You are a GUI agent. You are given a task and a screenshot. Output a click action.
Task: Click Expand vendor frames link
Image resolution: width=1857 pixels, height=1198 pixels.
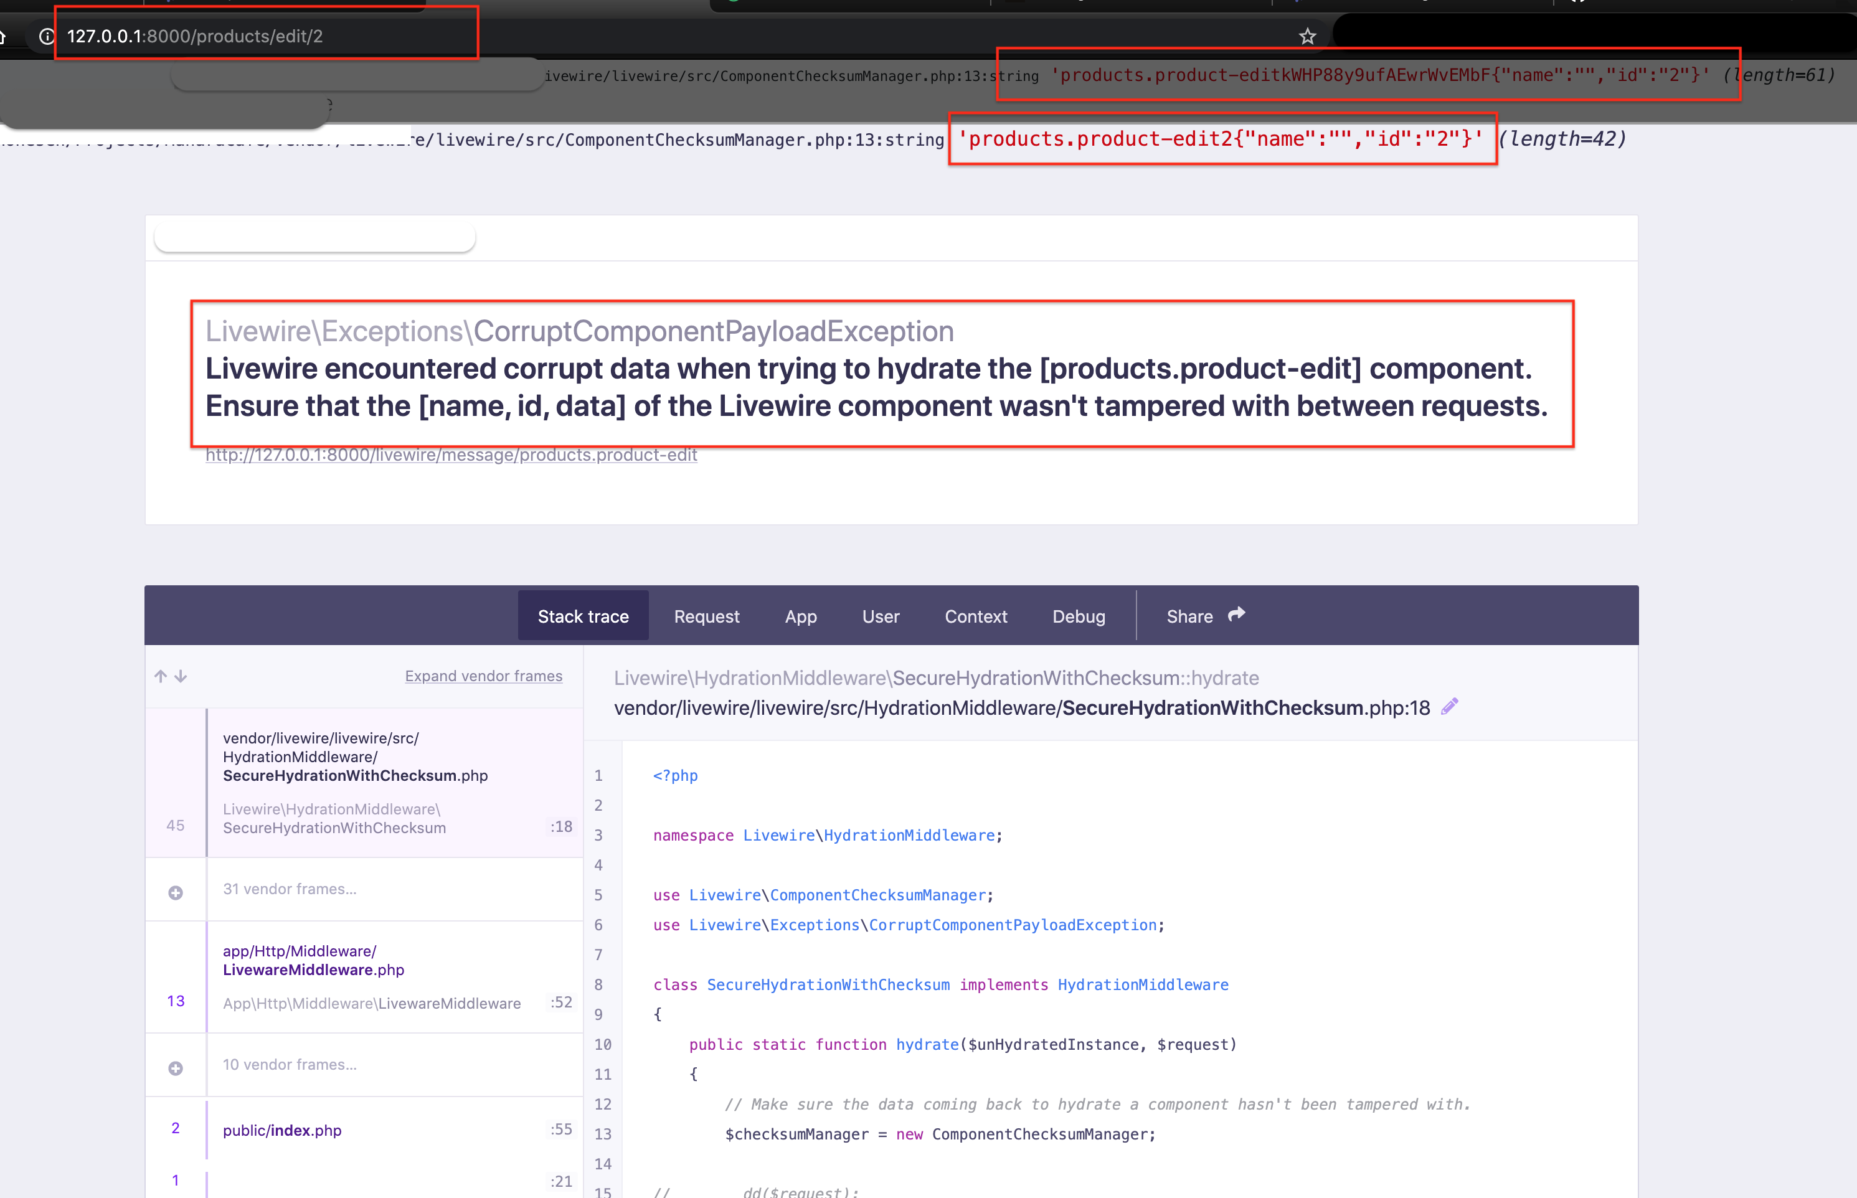[483, 676]
